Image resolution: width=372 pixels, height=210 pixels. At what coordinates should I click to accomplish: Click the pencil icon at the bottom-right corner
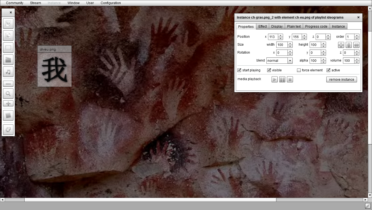[368, 206]
